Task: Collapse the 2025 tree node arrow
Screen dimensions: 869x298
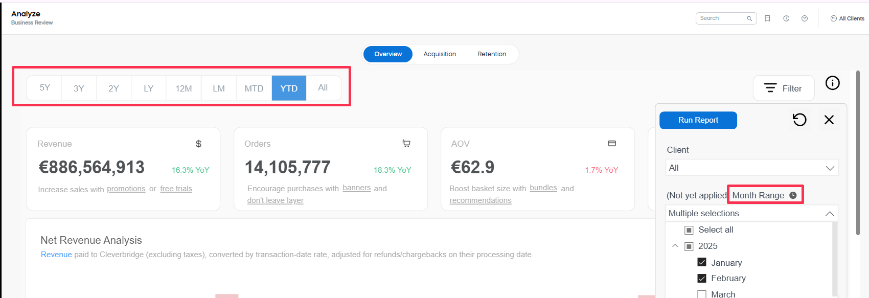Action: point(675,246)
